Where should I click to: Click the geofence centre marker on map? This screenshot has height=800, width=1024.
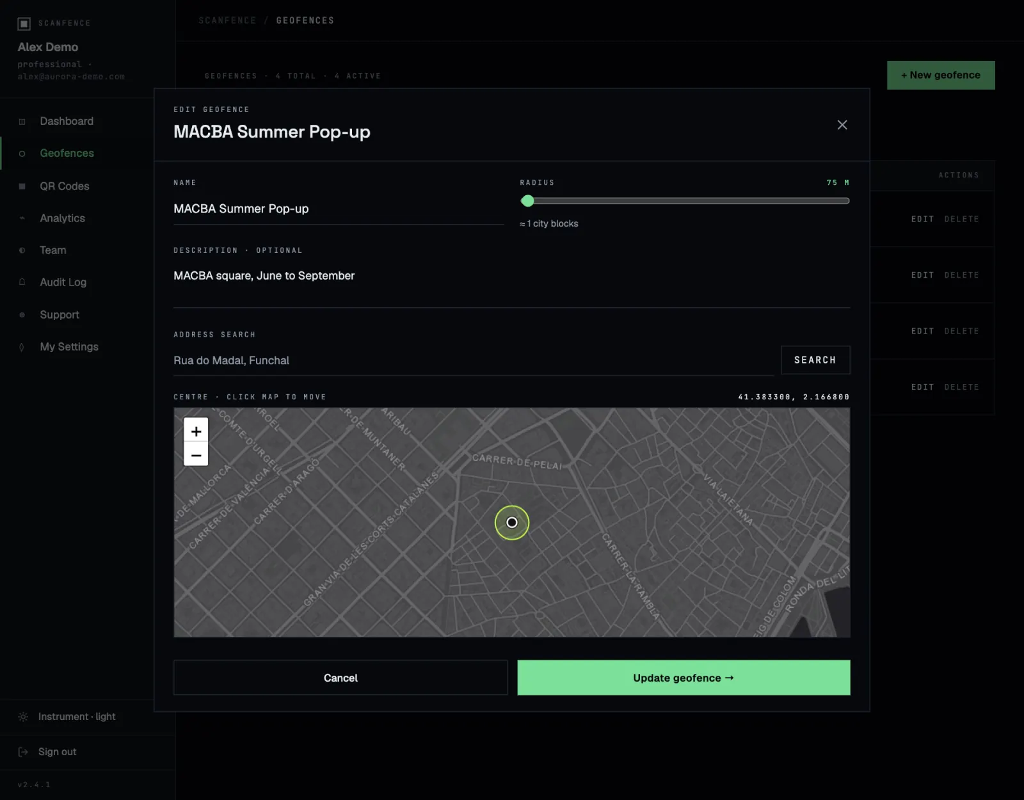click(512, 523)
